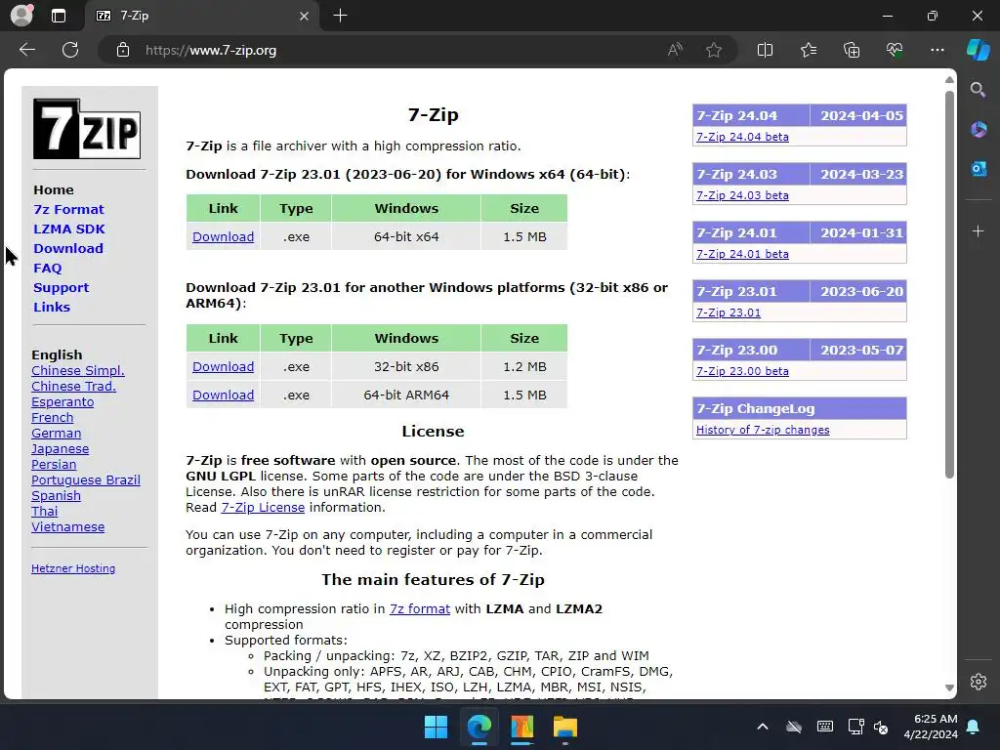The width and height of the screenshot is (1000, 750).
Task: Open Favorites list icon
Action: 809,50
